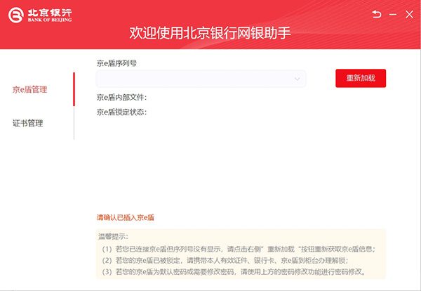
Task: Close the 网银助手 window
Action: [409, 14]
